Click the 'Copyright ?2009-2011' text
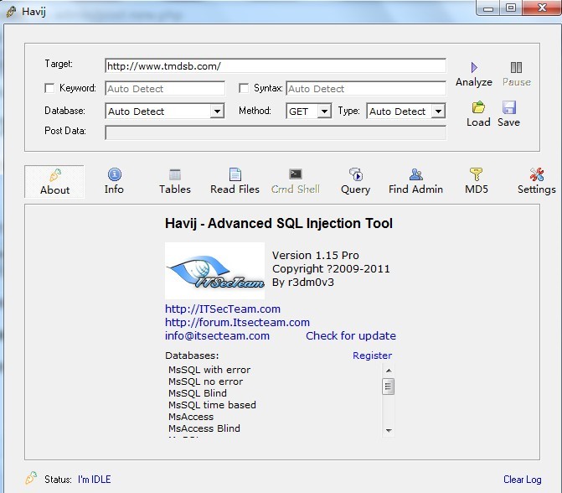This screenshot has height=493, width=562. click(x=331, y=269)
